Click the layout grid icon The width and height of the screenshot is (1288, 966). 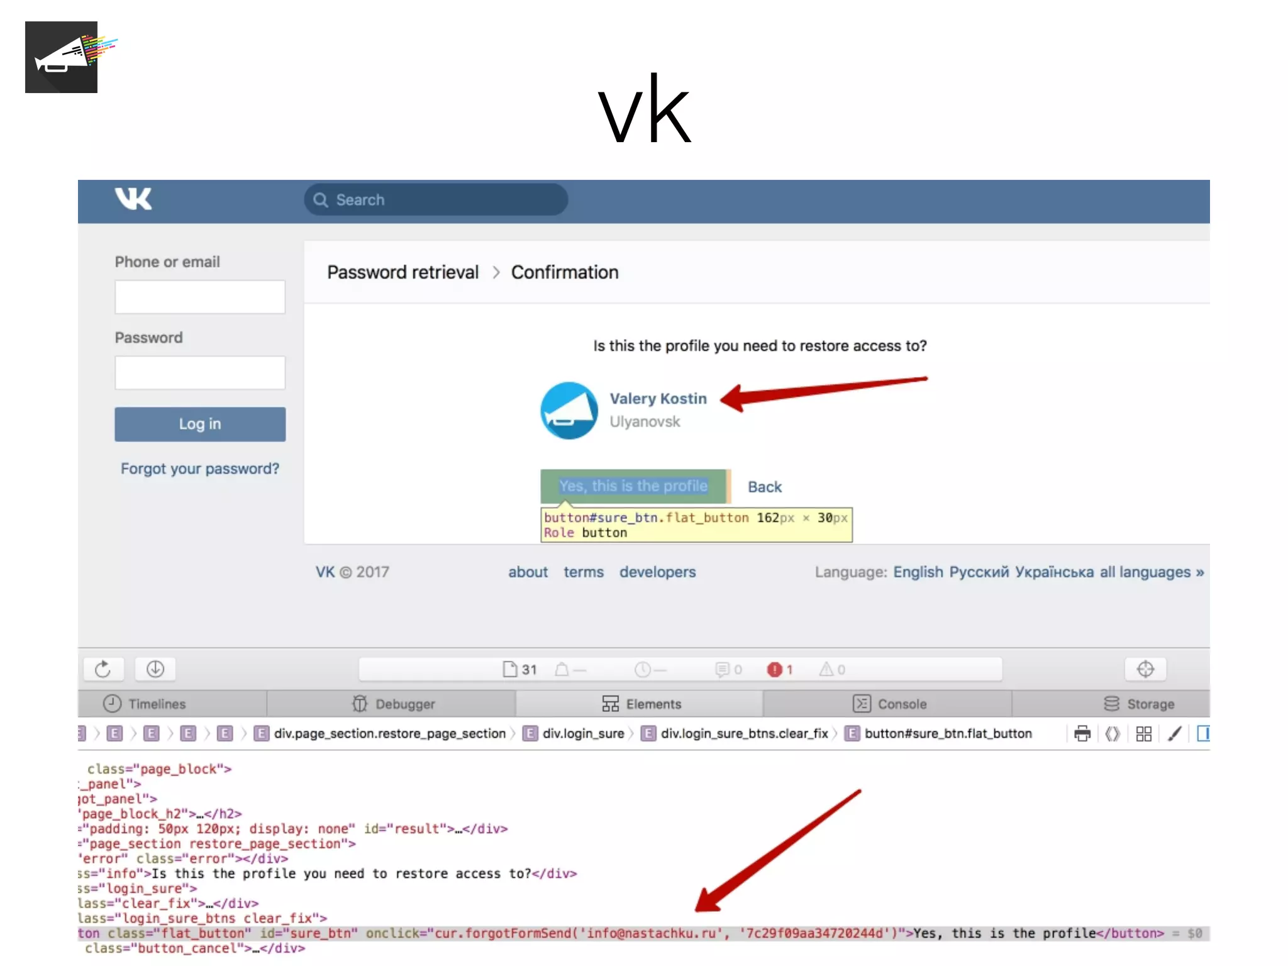click(1144, 734)
